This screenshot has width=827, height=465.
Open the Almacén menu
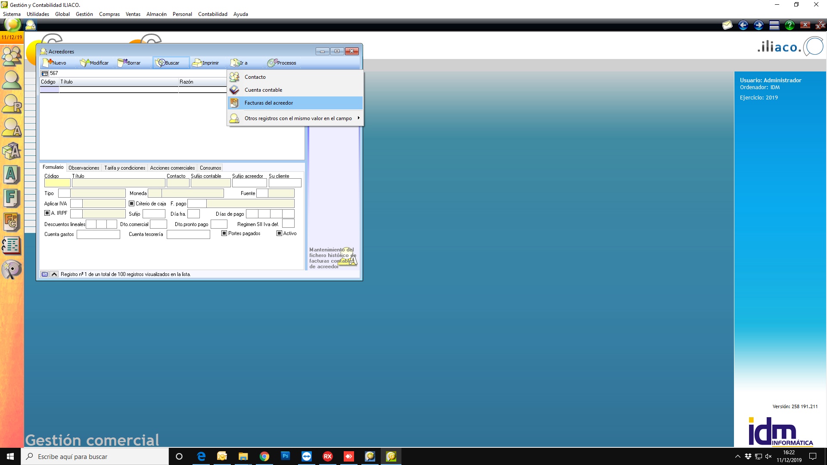[156, 14]
